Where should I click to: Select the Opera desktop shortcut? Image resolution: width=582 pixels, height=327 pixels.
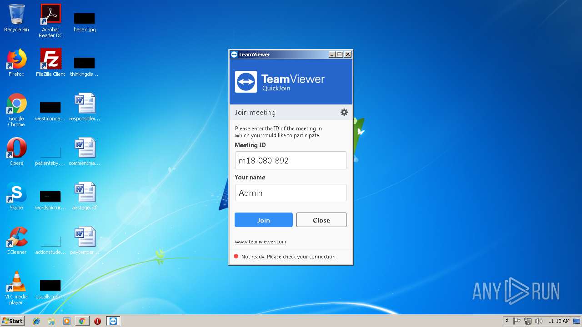click(16, 152)
